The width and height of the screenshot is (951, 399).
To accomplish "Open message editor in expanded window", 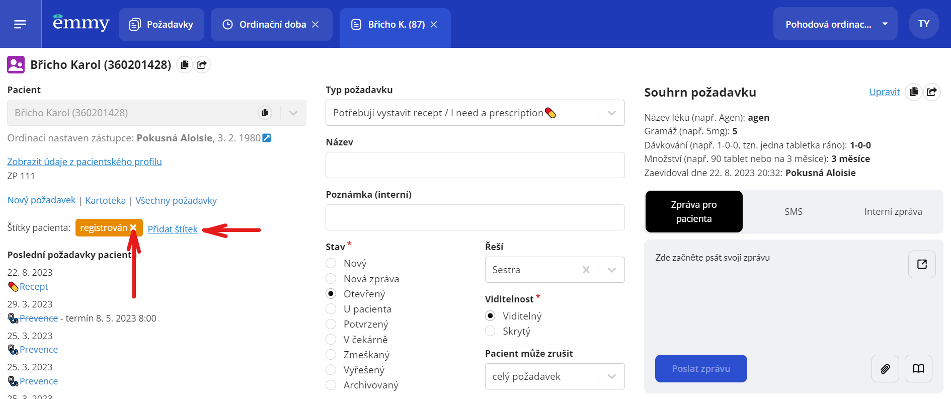I will pyautogui.click(x=922, y=264).
